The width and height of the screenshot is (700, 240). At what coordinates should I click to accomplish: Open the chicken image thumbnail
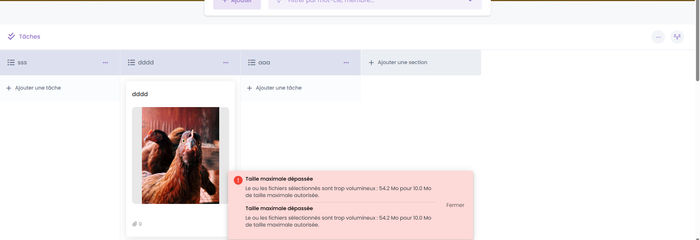click(x=180, y=156)
